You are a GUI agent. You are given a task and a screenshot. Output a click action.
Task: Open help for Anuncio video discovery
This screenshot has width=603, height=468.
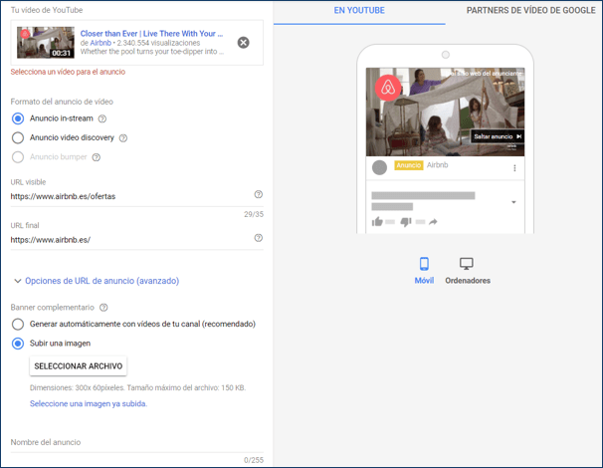point(123,137)
